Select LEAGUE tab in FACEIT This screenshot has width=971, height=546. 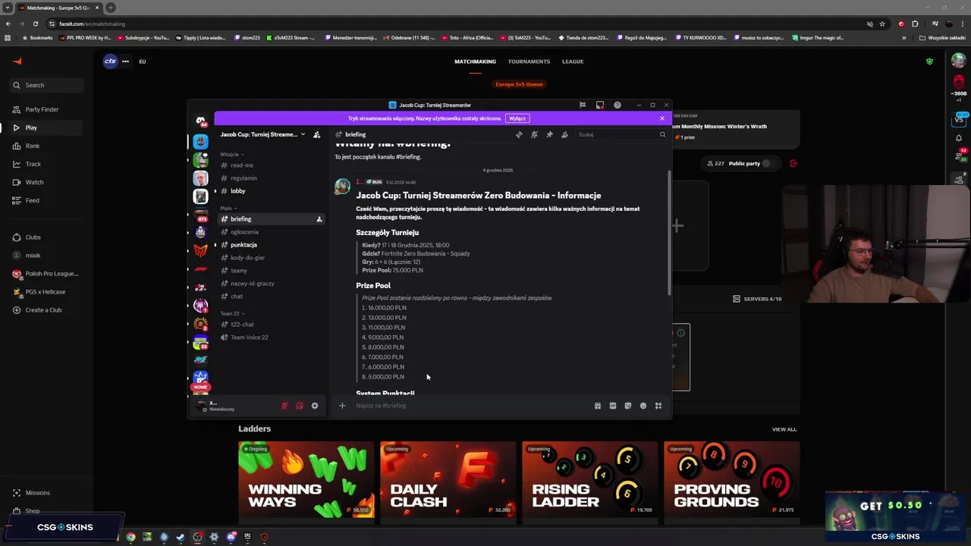(573, 61)
